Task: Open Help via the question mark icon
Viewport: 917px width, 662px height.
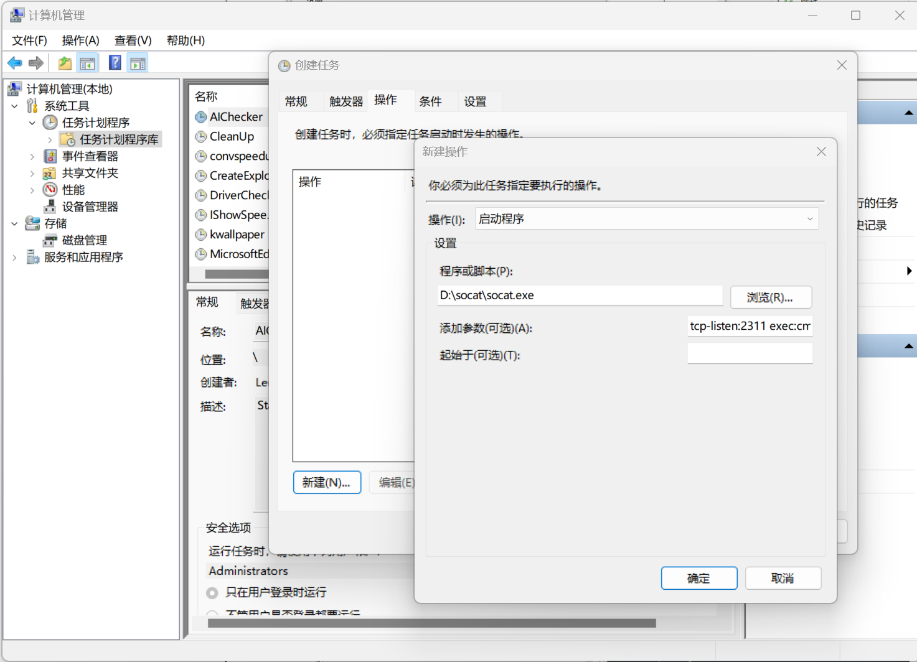Action: pyautogui.click(x=115, y=62)
